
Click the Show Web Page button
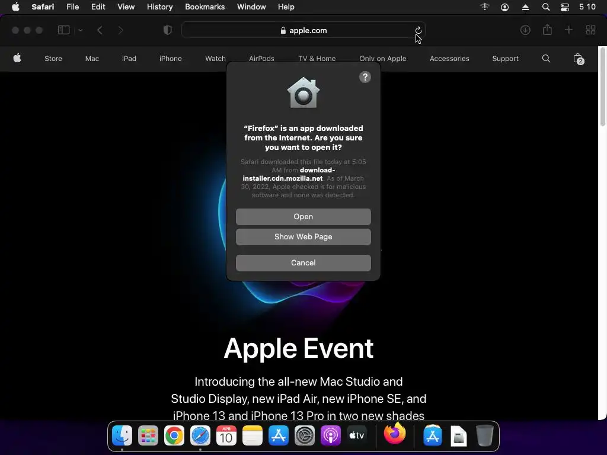303,237
